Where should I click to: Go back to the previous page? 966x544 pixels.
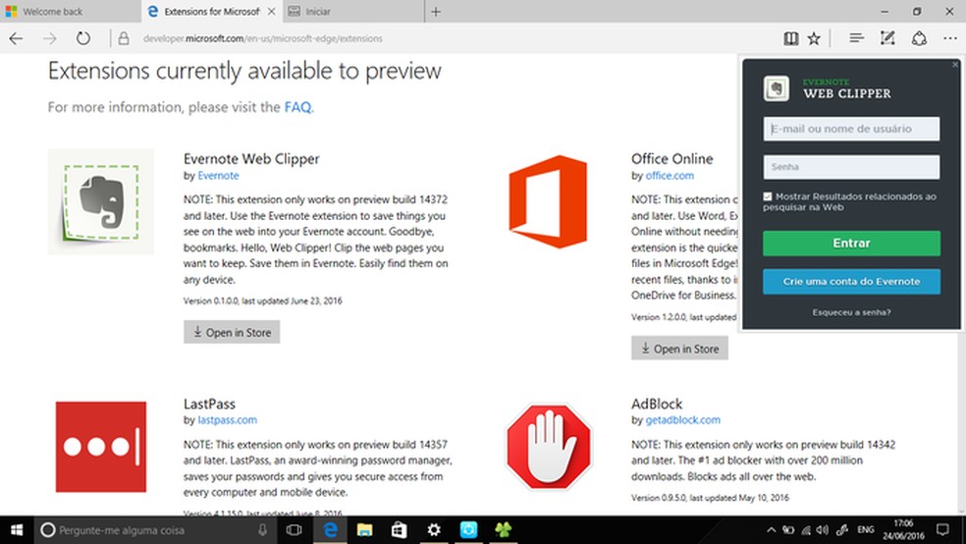[x=16, y=38]
